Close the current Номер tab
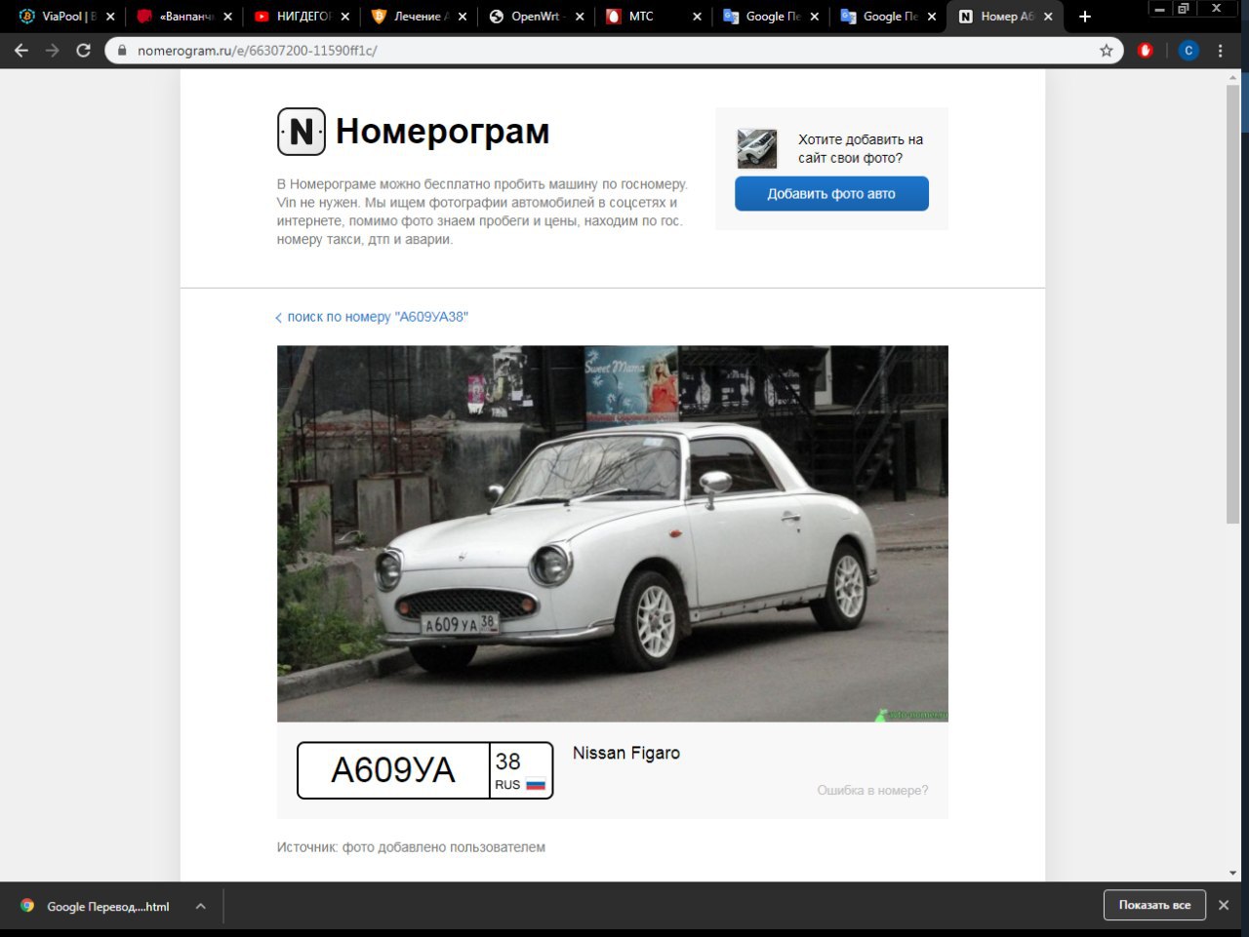Viewport: 1249px width, 937px height. tap(1048, 17)
